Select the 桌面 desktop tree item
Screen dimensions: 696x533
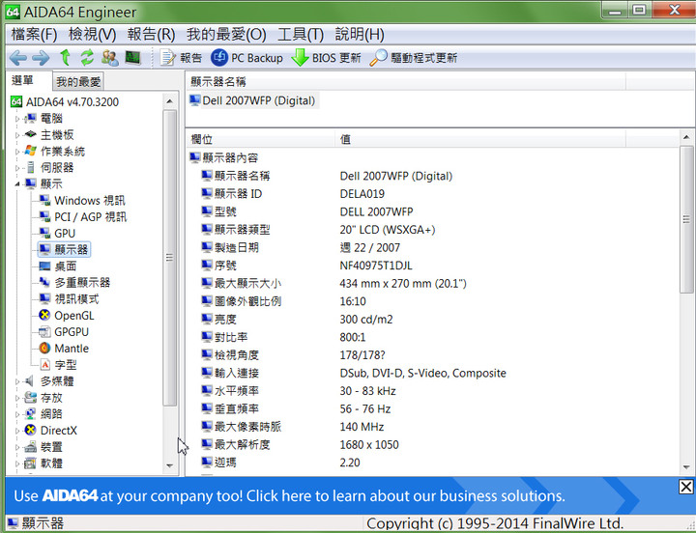pyautogui.click(x=58, y=266)
